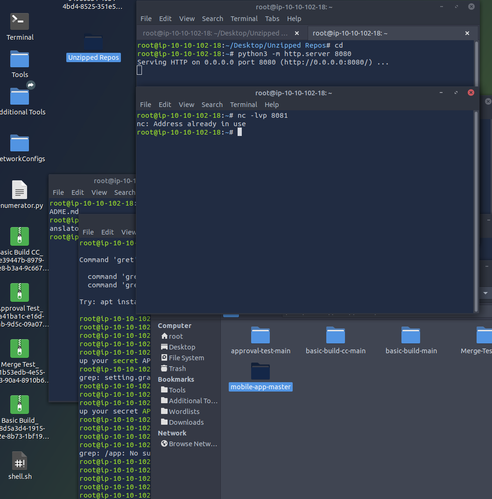Click the http.server terminal scrollbar
Image resolution: width=492 pixels, height=499 pixels.
(477, 64)
